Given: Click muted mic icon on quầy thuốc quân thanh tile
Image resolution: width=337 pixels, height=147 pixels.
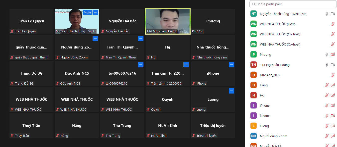Looking at the screenshot, I should (x=12, y=57).
